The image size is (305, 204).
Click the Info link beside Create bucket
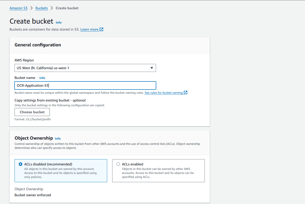pos(59,22)
